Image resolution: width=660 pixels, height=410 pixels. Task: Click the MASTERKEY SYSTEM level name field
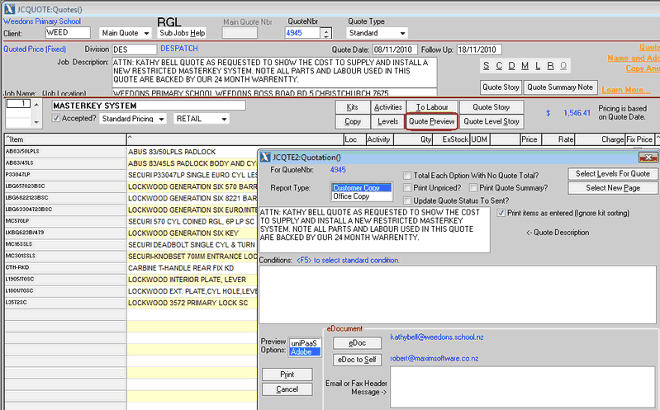tap(148, 106)
